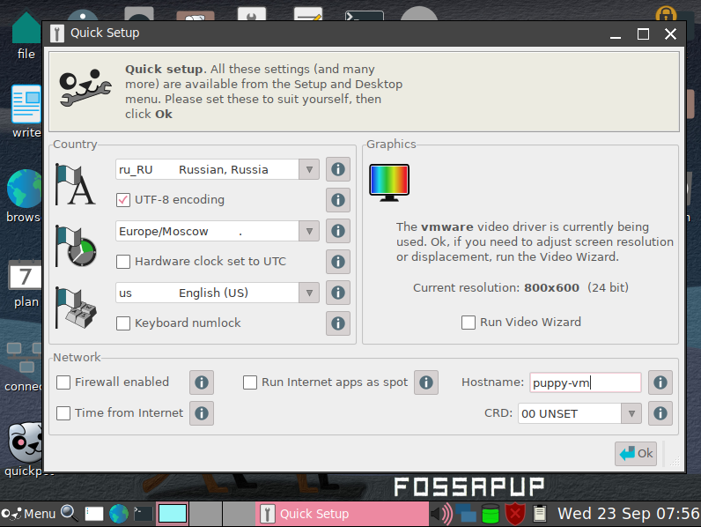Open the taskbar Menu button
The image size is (701, 527).
tap(28, 514)
